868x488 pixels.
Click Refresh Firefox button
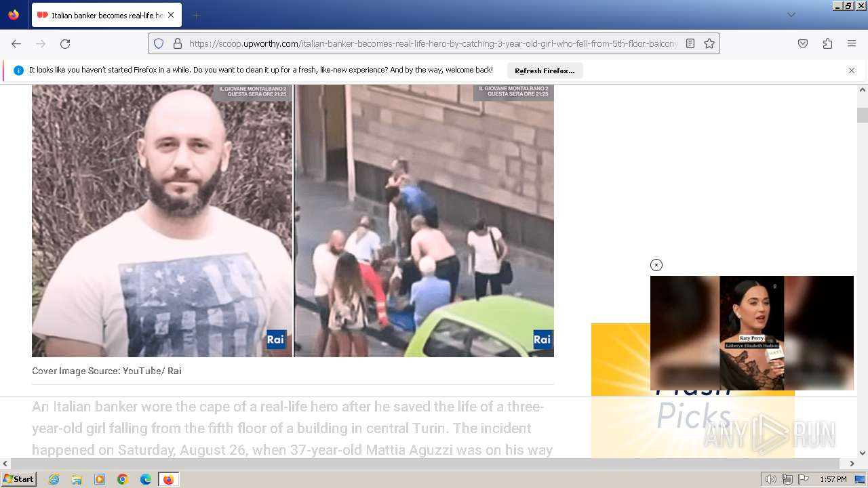(545, 70)
